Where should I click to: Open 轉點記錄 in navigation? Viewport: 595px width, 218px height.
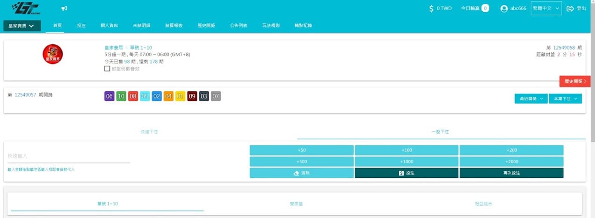[303, 26]
